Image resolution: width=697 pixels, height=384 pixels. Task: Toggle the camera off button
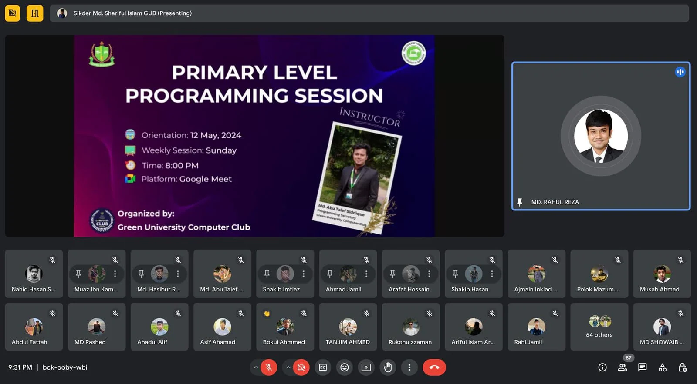301,367
